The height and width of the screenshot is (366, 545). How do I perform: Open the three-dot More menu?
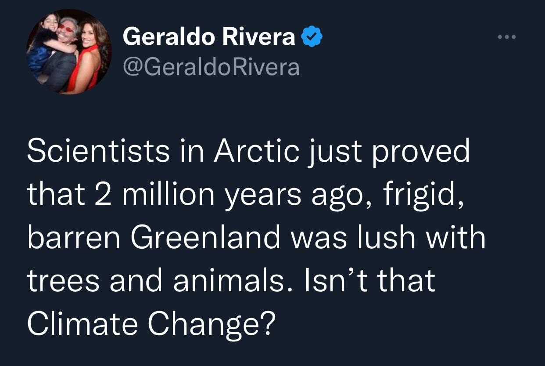(507, 37)
